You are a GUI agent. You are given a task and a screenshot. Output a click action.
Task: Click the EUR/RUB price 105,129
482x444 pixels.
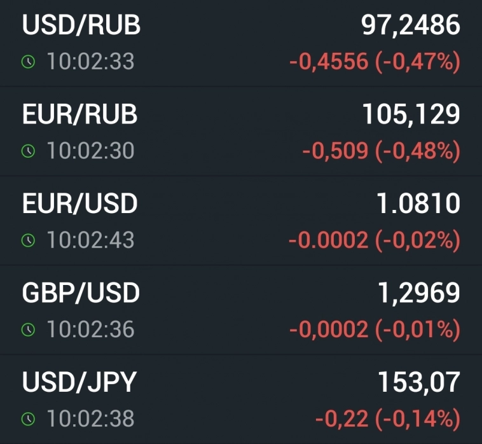[411, 114]
